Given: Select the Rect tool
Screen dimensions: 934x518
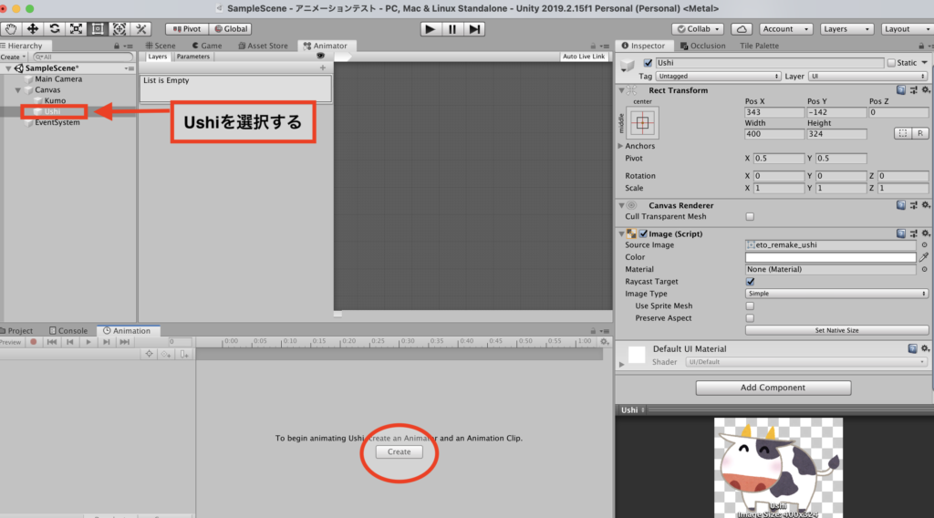Looking at the screenshot, I should coord(98,28).
